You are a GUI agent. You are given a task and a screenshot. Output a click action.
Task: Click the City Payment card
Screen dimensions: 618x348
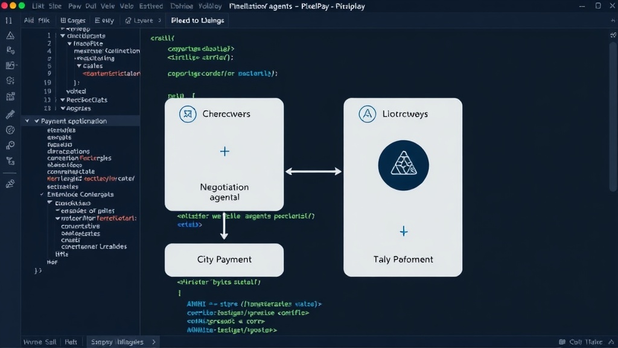point(225,260)
